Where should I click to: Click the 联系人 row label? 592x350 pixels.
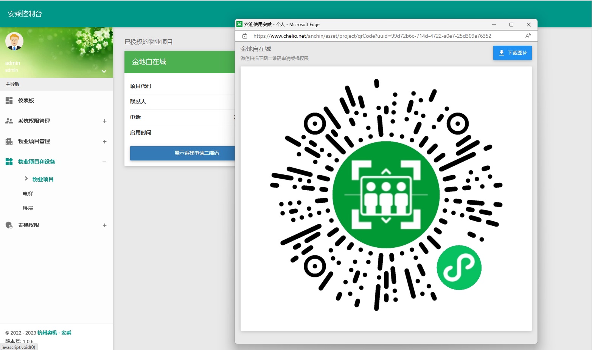(x=138, y=102)
